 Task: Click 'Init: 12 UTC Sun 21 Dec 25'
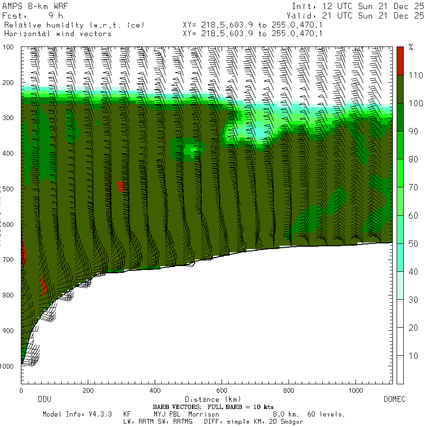click(x=358, y=6)
